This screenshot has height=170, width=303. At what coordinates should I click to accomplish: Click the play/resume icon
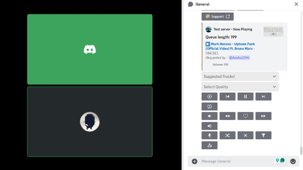(x=209, y=96)
